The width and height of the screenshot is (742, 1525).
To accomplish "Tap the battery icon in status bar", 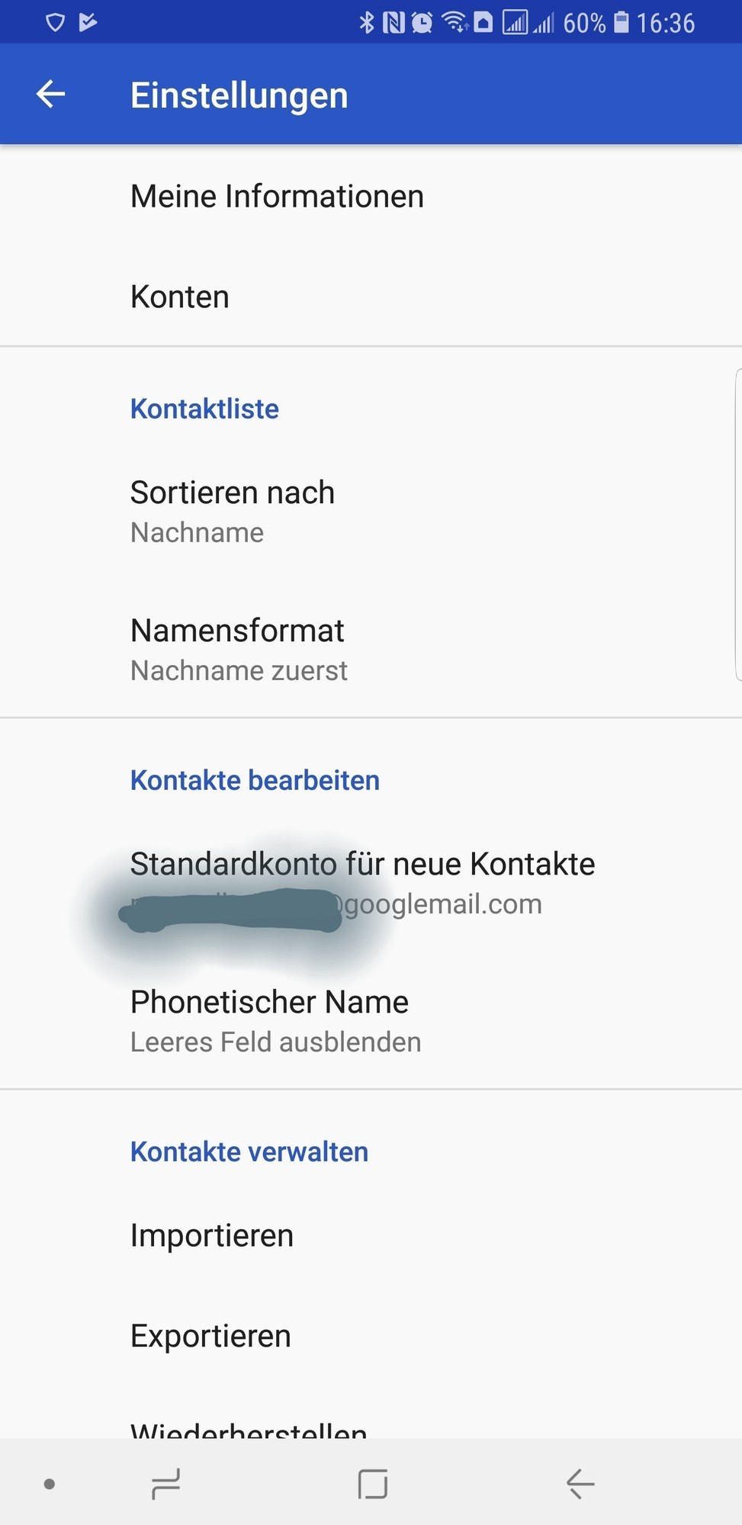I will [x=622, y=22].
